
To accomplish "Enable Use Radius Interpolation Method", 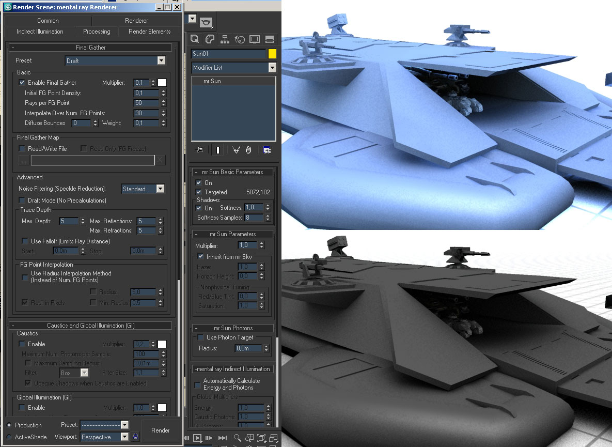I will click(25, 277).
